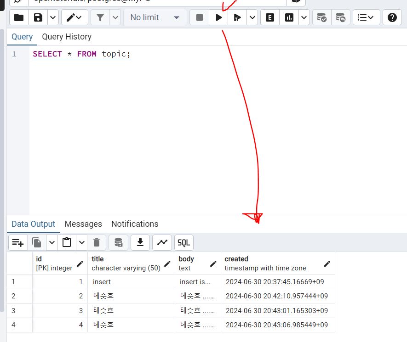The height and width of the screenshot is (342, 407).
Task: Select the Data Output tab
Action: pos(33,224)
